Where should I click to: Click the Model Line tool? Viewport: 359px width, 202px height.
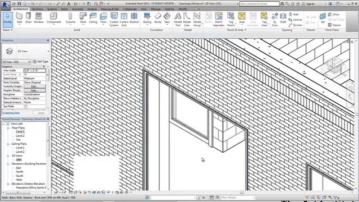(187, 20)
